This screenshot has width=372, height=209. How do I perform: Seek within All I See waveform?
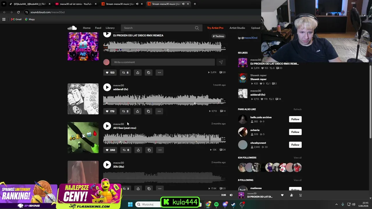click(164, 138)
